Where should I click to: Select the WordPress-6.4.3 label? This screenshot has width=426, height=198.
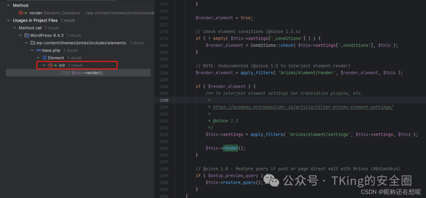(47, 35)
